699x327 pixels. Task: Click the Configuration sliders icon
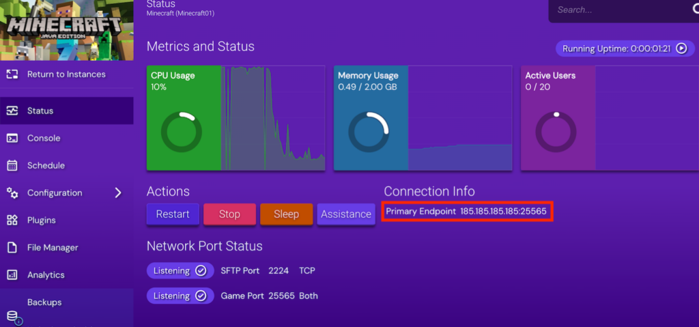pos(12,193)
